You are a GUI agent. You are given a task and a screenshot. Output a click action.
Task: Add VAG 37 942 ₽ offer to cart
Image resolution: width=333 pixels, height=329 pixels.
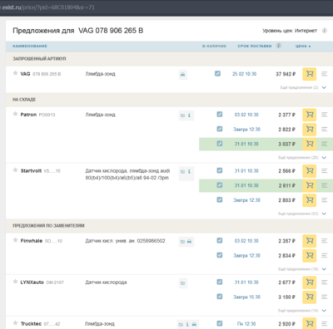click(310, 74)
